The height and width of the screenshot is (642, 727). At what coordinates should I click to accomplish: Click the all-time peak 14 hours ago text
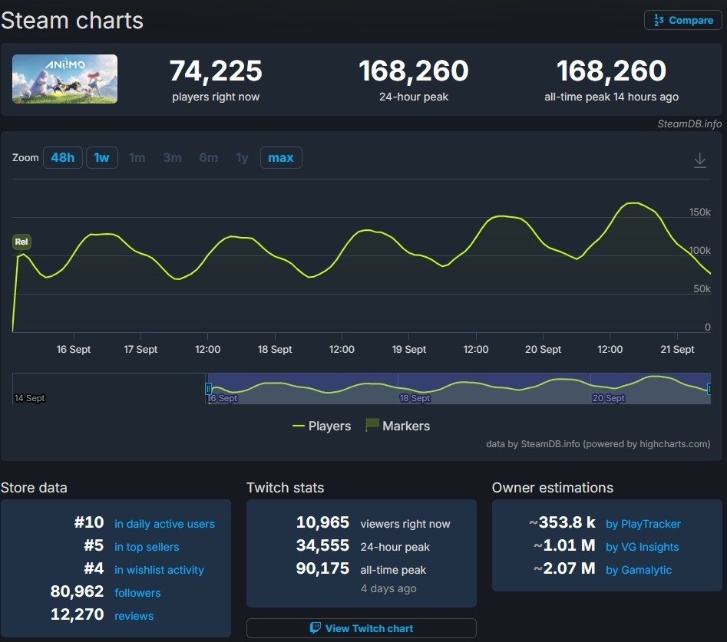pos(611,97)
